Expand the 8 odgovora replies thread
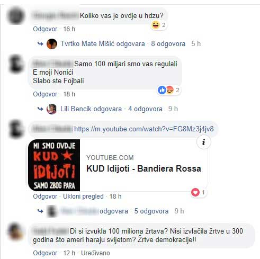The image size is (260, 259). pyautogui.click(x=168, y=43)
